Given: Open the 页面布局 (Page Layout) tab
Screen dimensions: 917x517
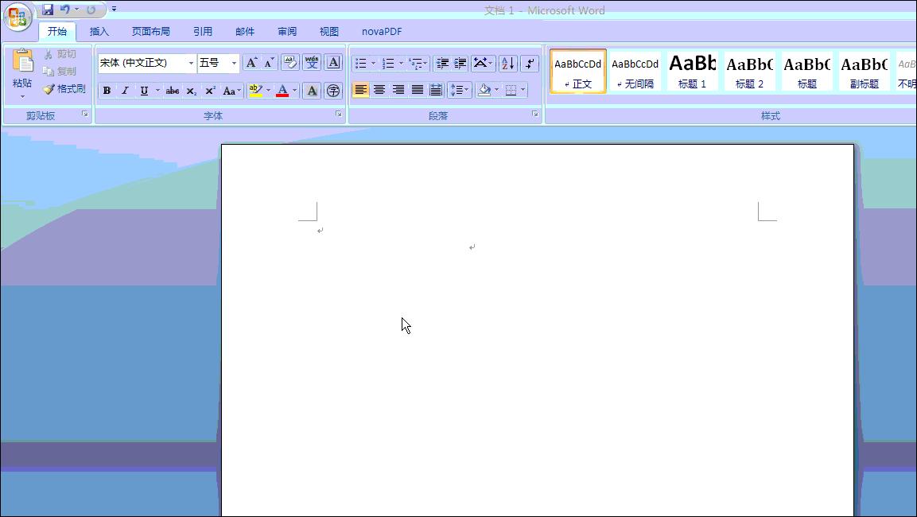Looking at the screenshot, I should click(x=151, y=32).
